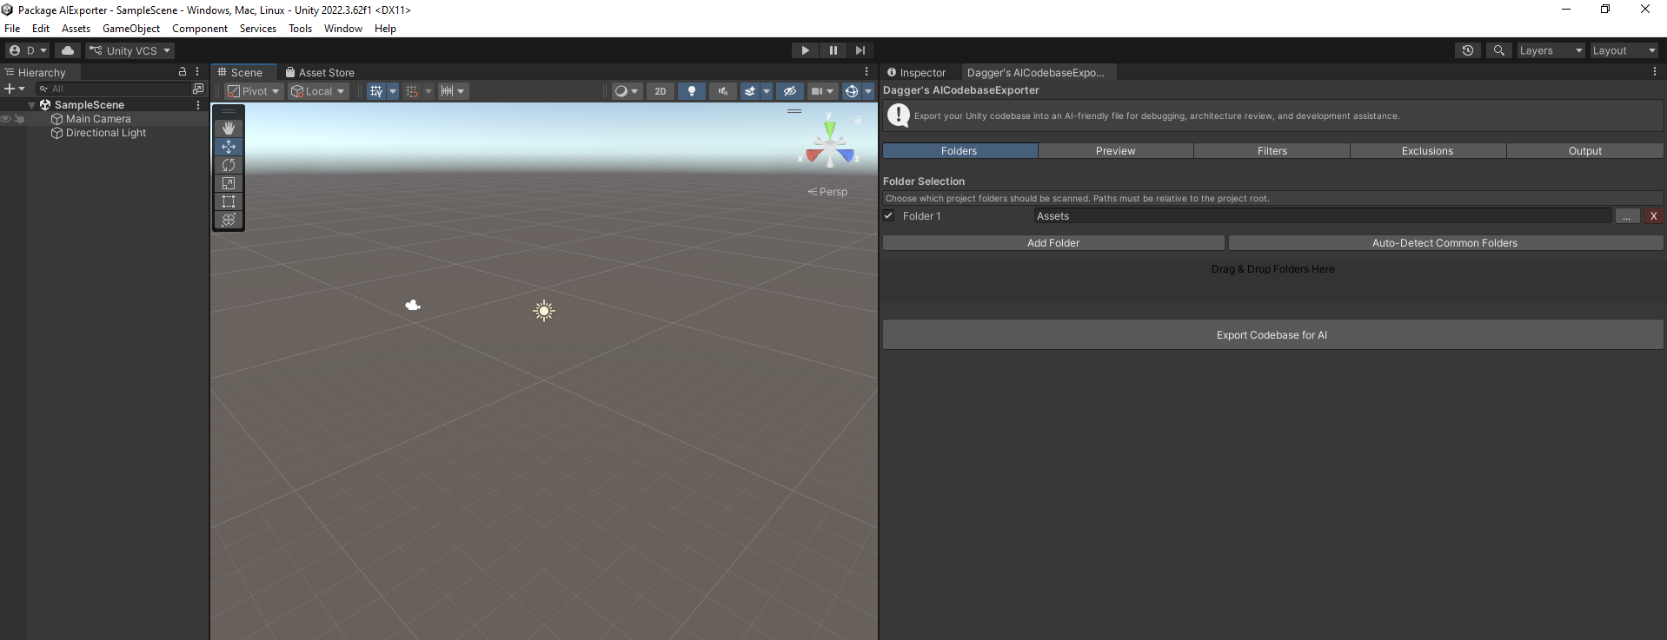Image resolution: width=1667 pixels, height=640 pixels.
Task: Collapse the SampleScene tree
Action: click(x=32, y=105)
